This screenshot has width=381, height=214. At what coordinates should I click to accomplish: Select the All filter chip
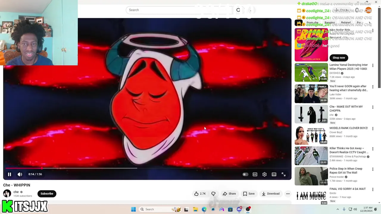coord(299,23)
